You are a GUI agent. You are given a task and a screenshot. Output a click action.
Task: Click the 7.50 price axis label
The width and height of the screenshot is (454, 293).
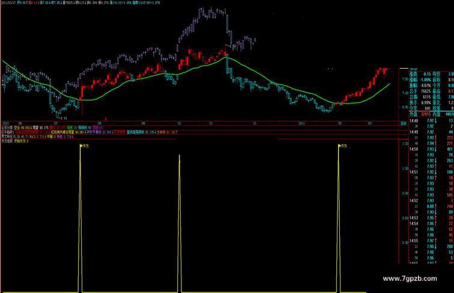[x=405, y=79]
